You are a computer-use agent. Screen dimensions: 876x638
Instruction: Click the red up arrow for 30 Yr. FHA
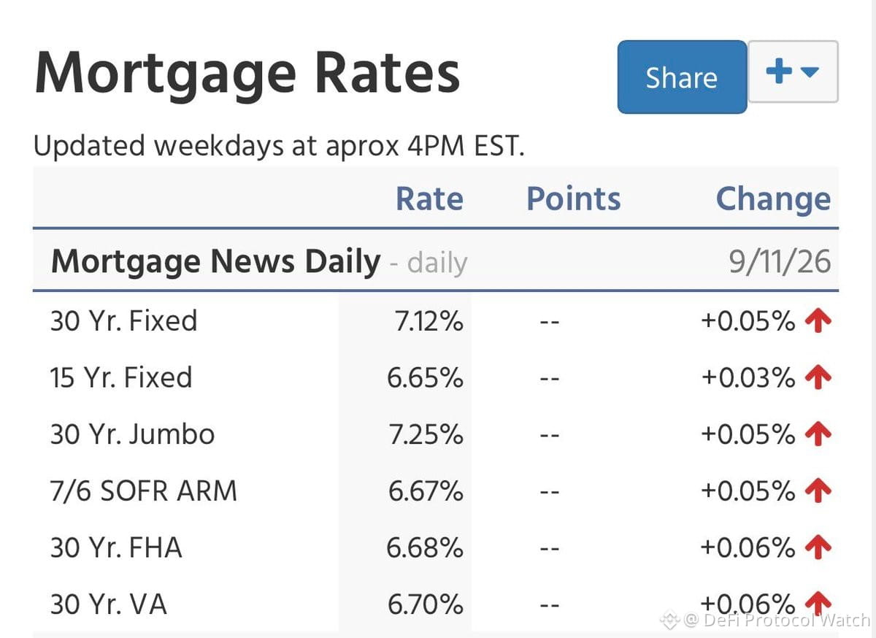(x=818, y=547)
